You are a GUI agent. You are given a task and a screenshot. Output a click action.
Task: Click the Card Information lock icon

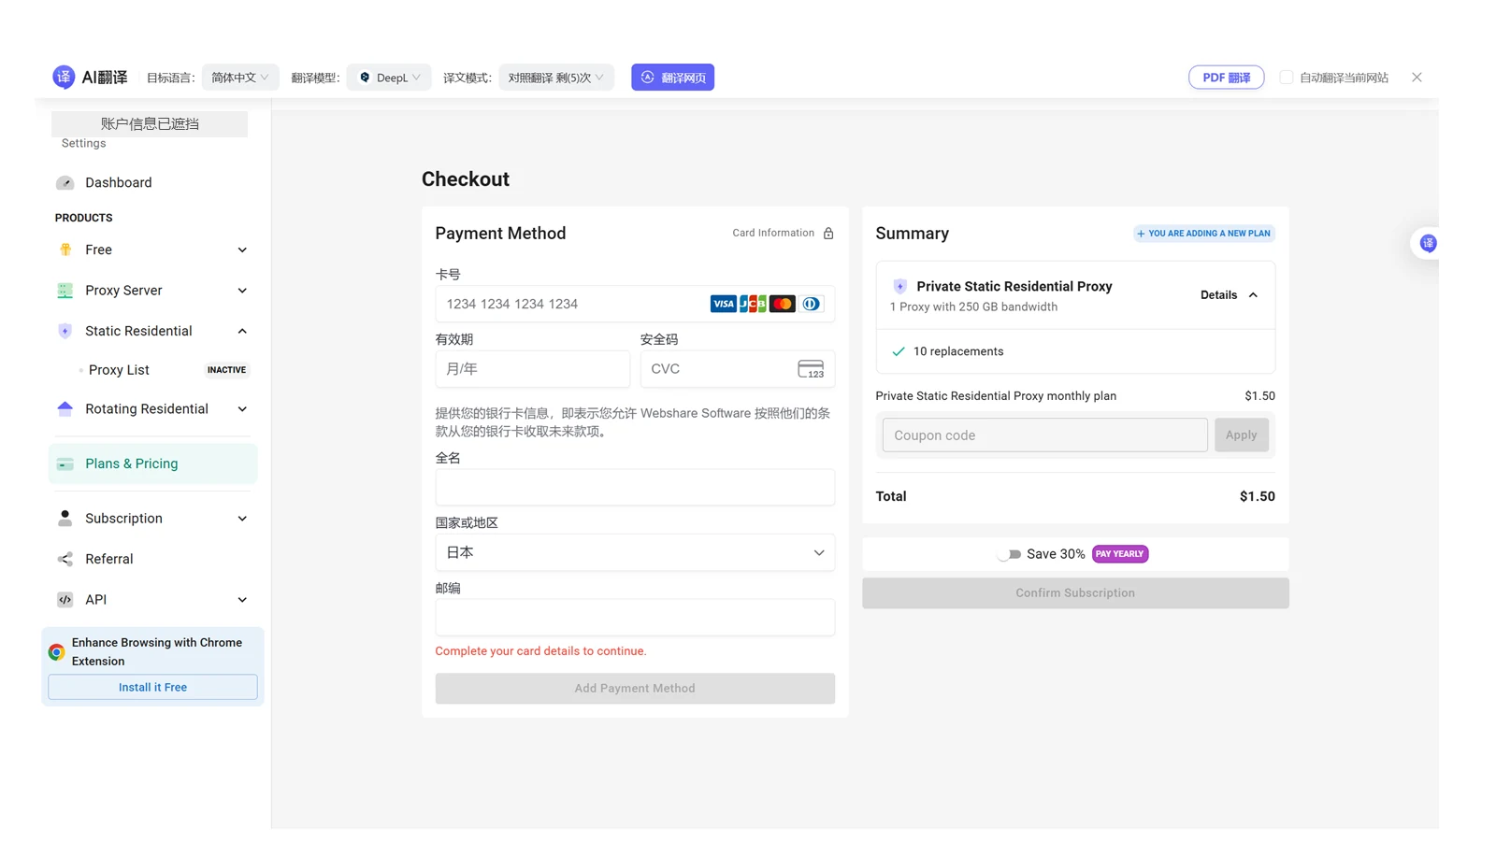pos(828,234)
